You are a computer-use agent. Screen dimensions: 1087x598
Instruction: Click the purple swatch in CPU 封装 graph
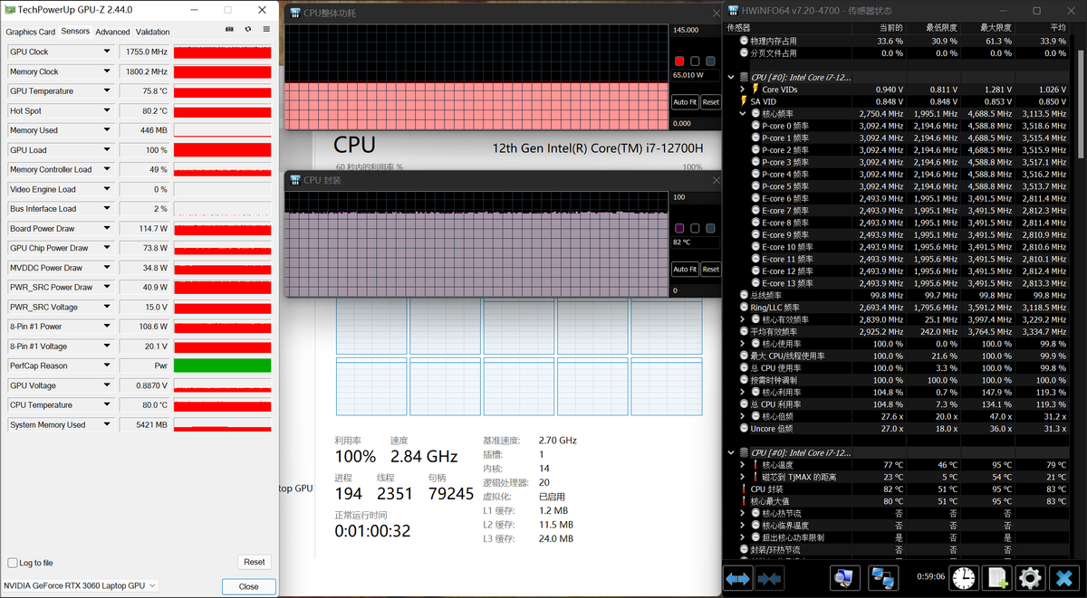click(679, 228)
